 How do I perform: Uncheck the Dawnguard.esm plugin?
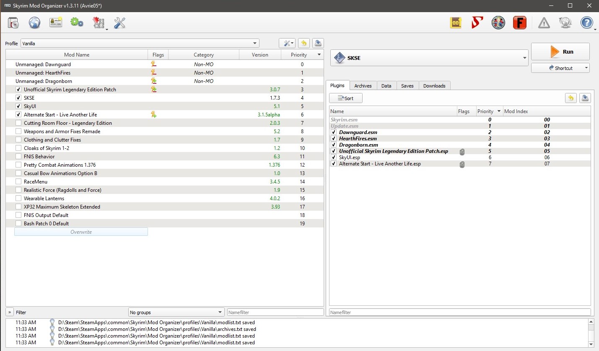334,132
